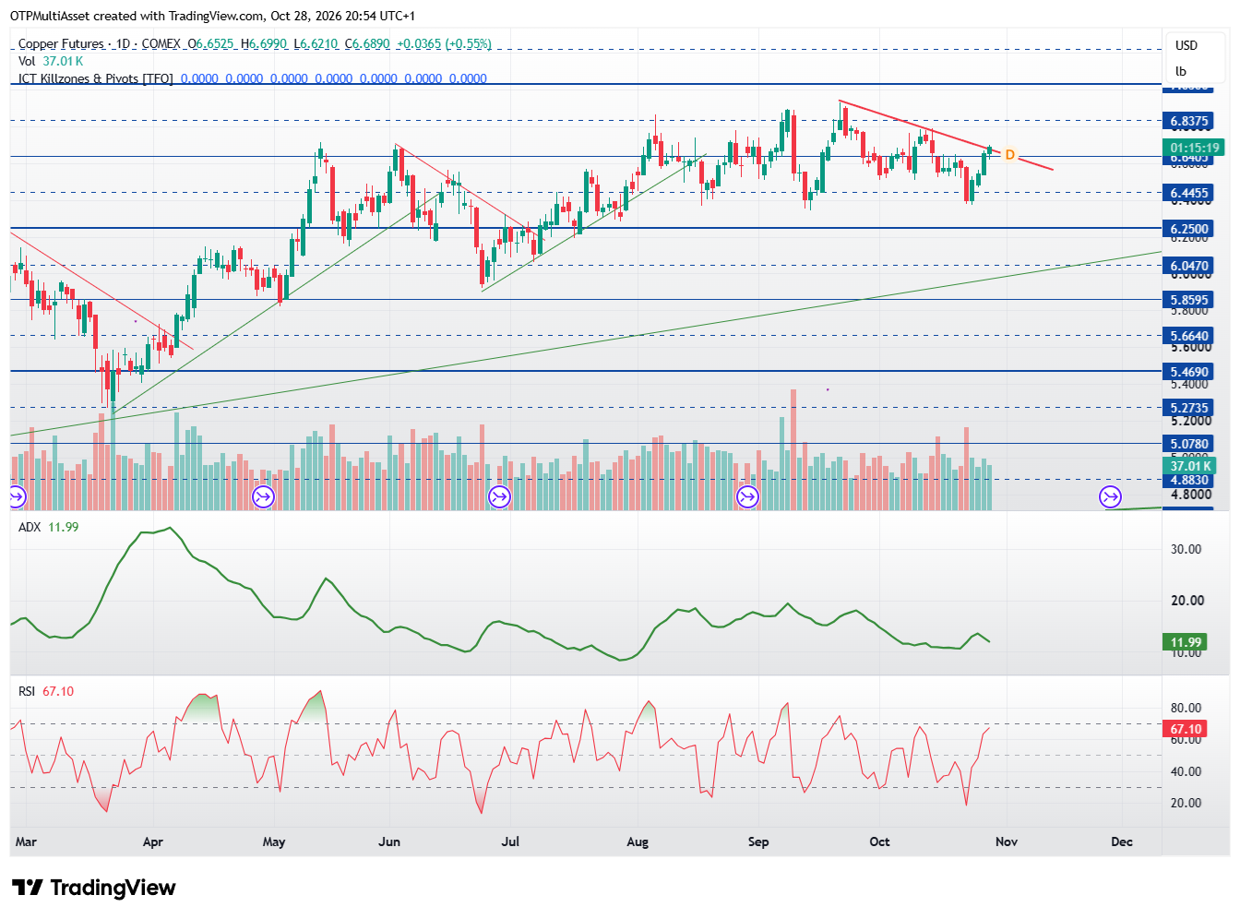Click the 4.8830 price level label
The image size is (1240, 919).
click(1188, 480)
